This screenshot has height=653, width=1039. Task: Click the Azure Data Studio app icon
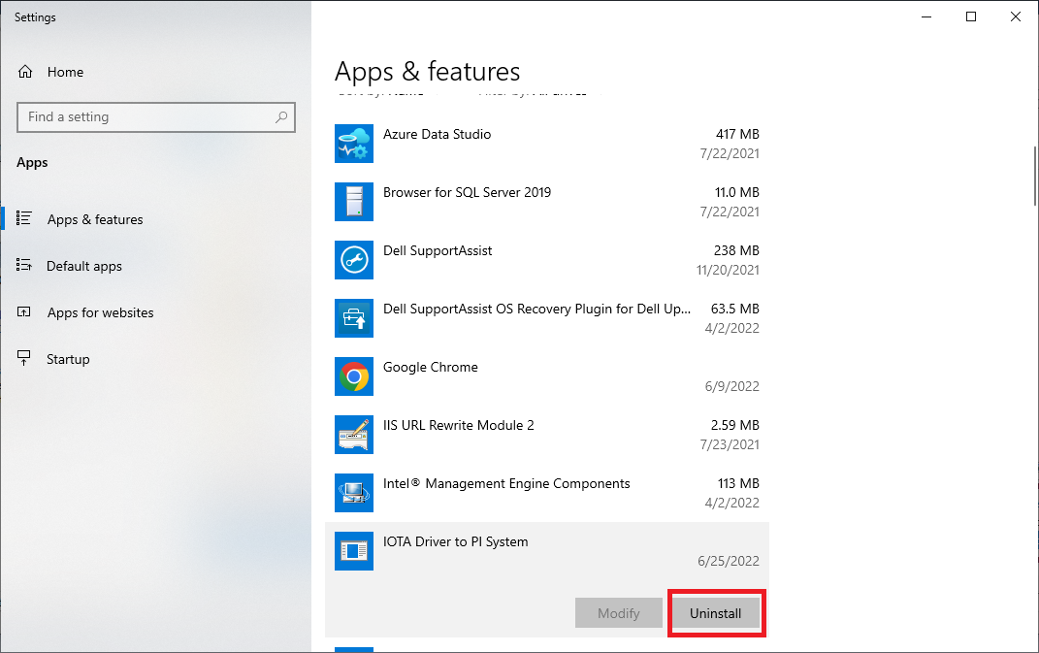[354, 144]
